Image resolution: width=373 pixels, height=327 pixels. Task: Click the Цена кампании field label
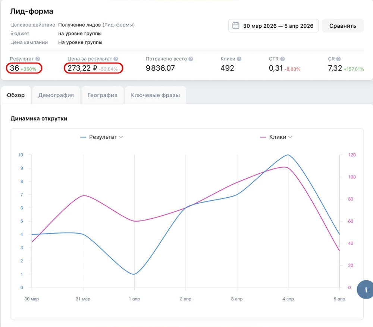(x=29, y=43)
